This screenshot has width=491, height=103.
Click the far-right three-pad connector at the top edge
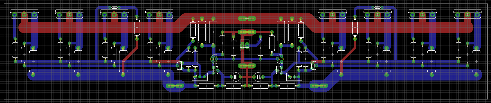point(467,14)
